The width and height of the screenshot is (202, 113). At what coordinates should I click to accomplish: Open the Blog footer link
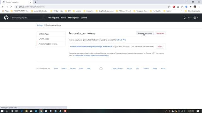click(155, 68)
